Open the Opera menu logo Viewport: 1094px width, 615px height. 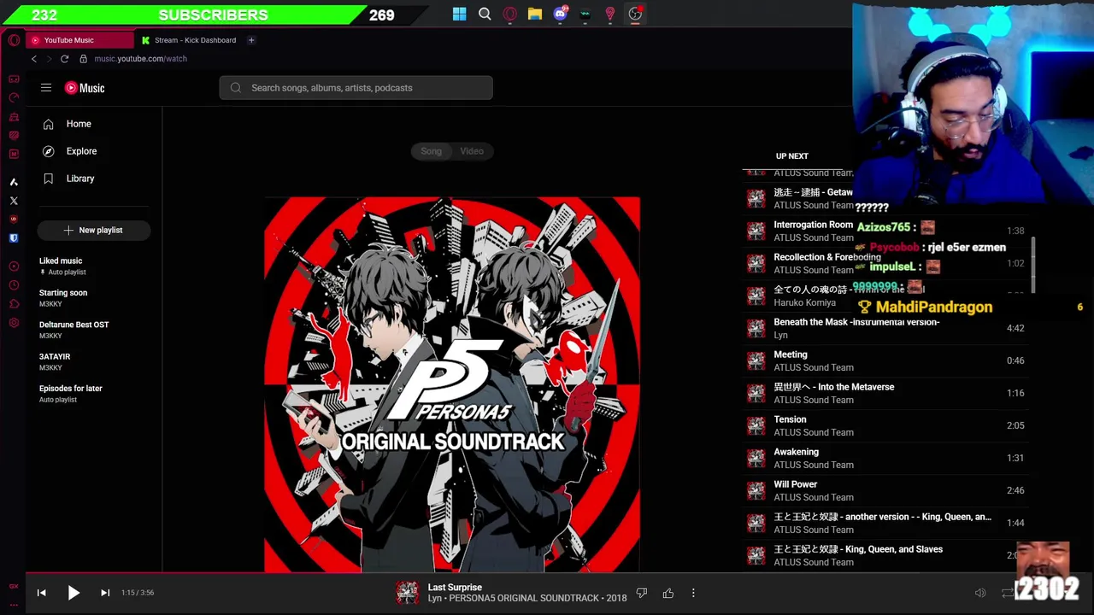[x=14, y=40]
